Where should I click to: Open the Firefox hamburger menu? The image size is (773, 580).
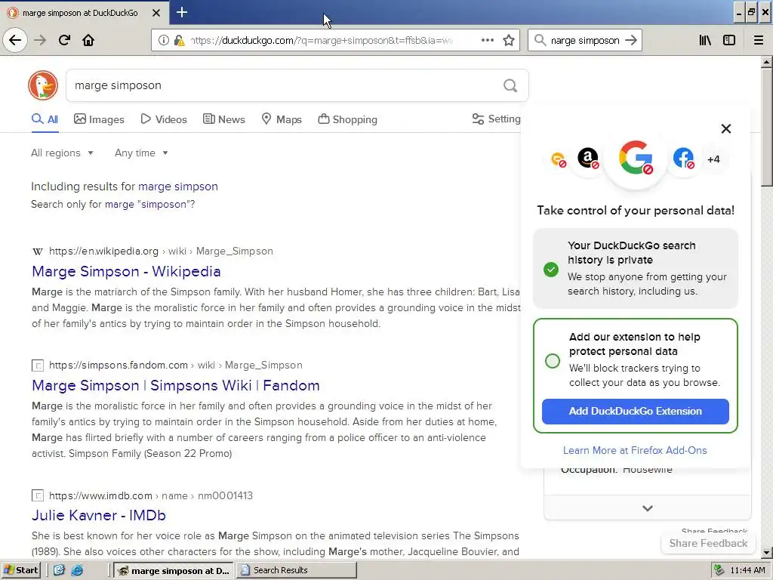759,40
